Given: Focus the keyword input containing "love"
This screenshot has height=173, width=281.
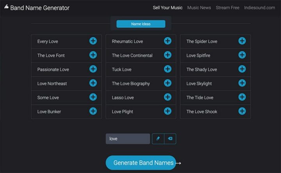Looking at the screenshot, I should pyautogui.click(x=128, y=139).
